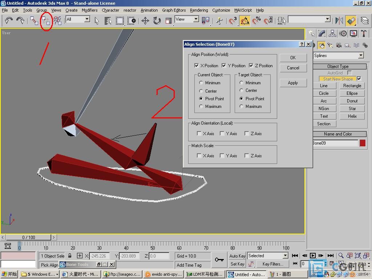This screenshot has height=279, width=372.
Task: Toggle the Percent Snap icon
Action: point(256,21)
